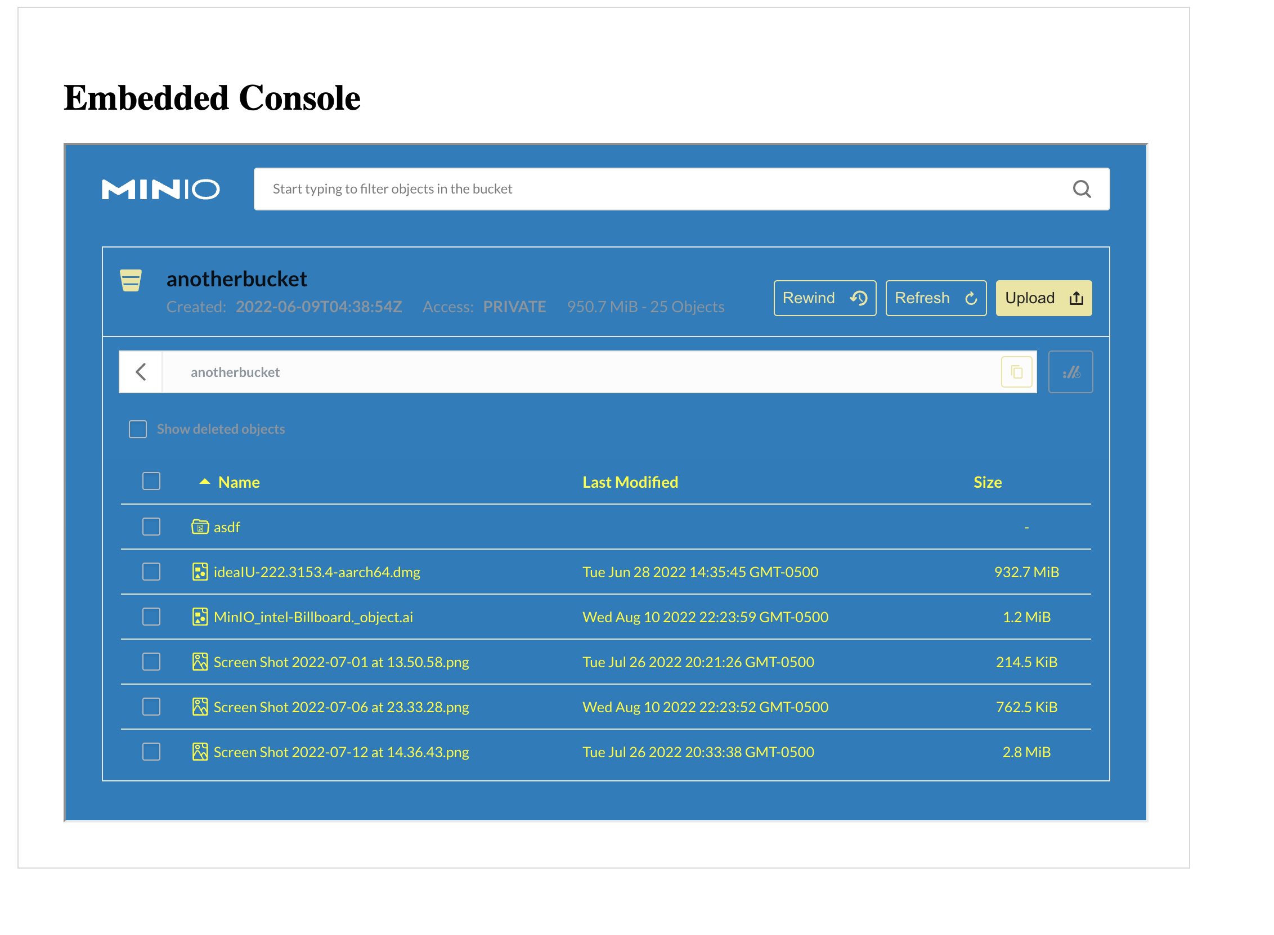This screenshot has width=1274, height=935.
Task: Click the Last Modified column header
Action: click(630, 482)
